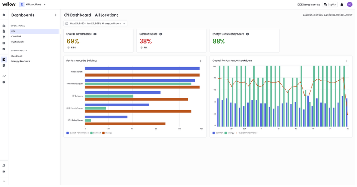Open the date range filter dropdown

click(95, 23)
